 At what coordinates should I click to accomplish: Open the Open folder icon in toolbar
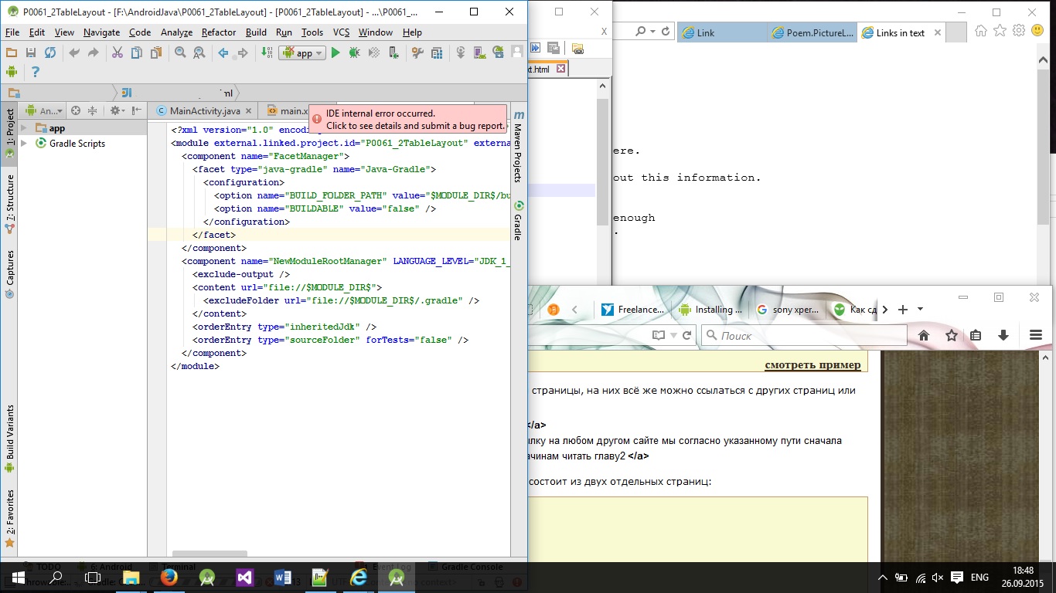(12, 53)
